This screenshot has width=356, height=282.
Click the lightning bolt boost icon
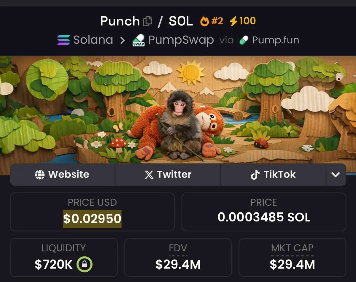click(234, 21)
